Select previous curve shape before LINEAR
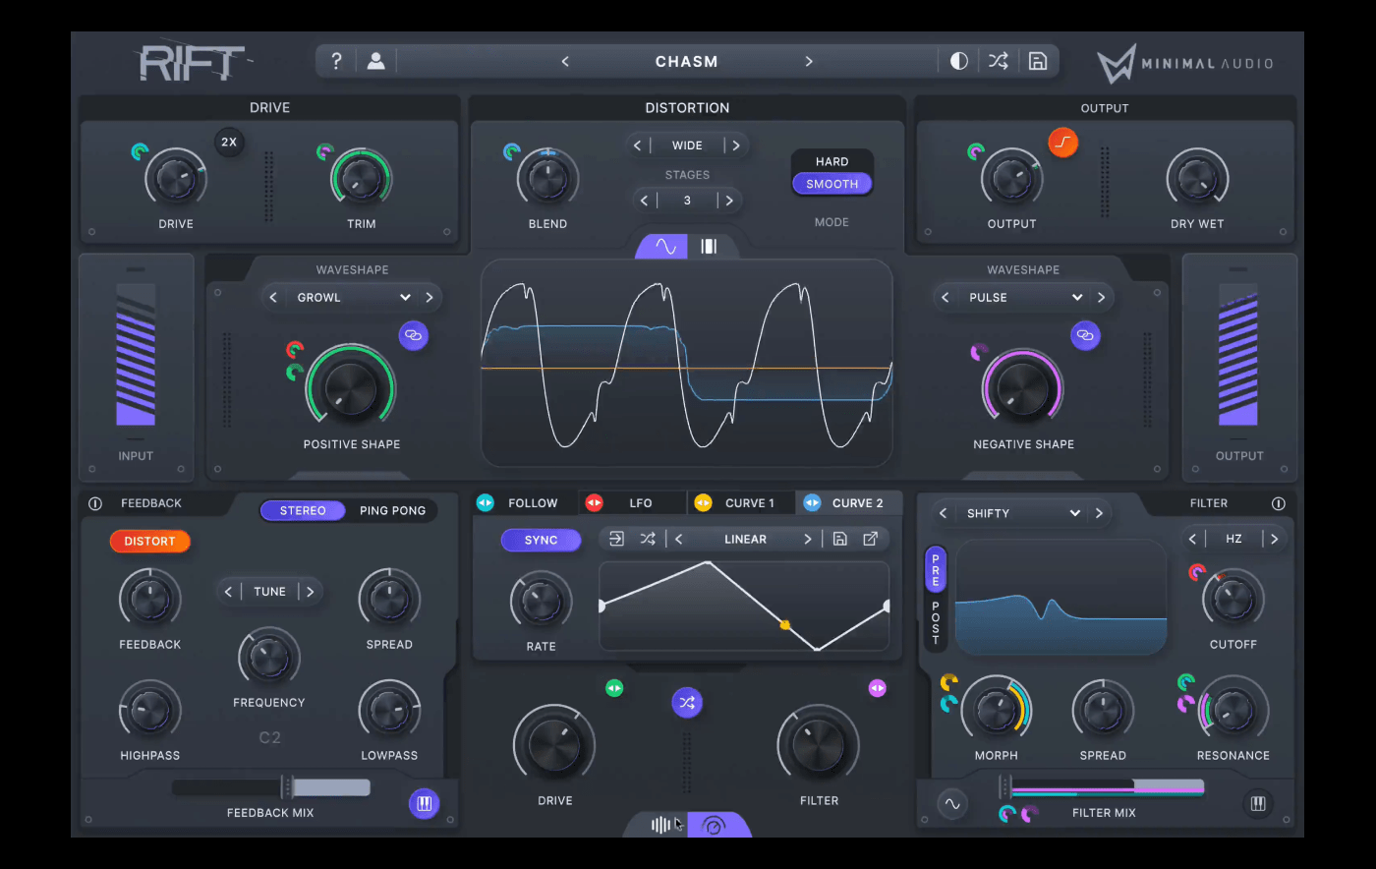Screen dimensions: 1376x869 pos(679,539)
